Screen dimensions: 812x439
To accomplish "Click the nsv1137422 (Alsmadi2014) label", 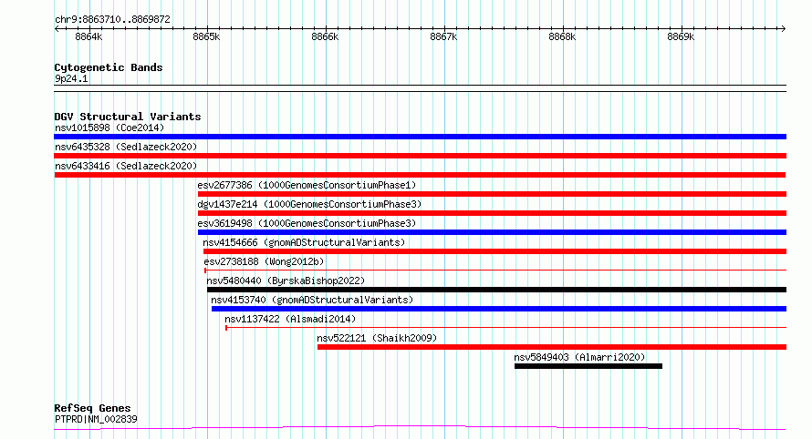I will [290, 319].
